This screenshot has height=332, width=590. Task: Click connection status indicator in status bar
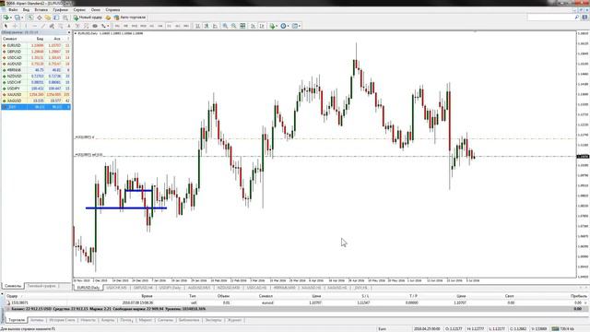pos(563,329)
